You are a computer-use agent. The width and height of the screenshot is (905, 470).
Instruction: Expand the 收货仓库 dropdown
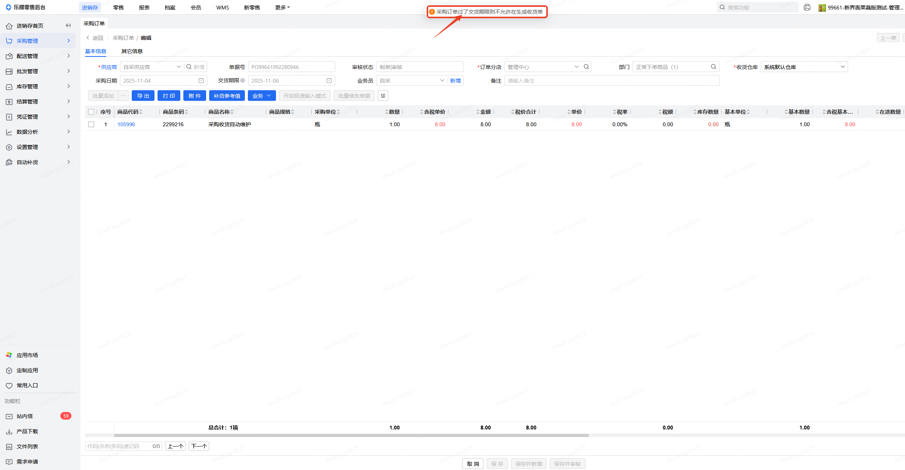pyautogui.click(x=843, y=67)
